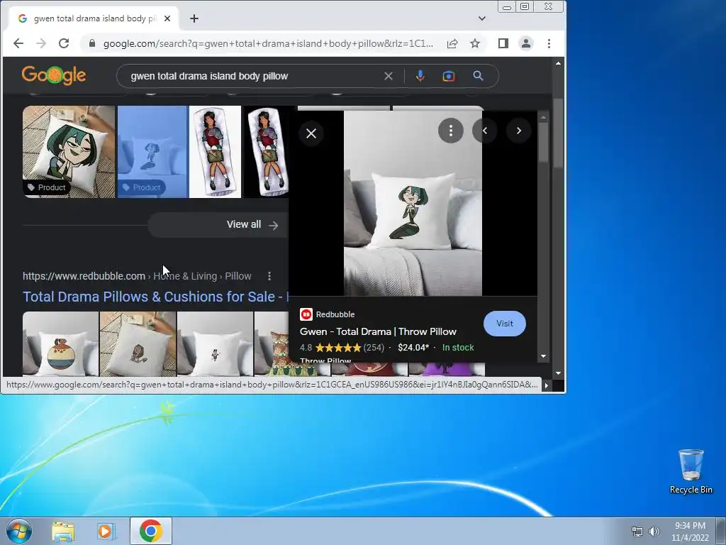This screenshot has height=545, width=726.
Task: Open Chrome side panel icon
Action: tap(503, 43)
